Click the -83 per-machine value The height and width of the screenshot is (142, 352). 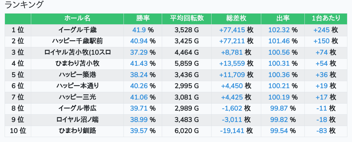(321, 131)
